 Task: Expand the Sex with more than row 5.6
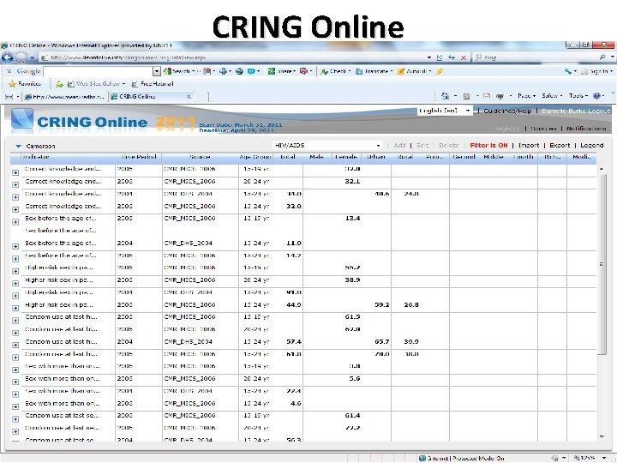15,382
